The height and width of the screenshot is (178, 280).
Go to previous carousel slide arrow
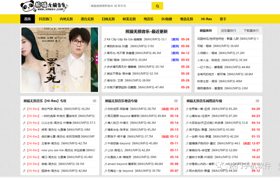click(26, 59)
